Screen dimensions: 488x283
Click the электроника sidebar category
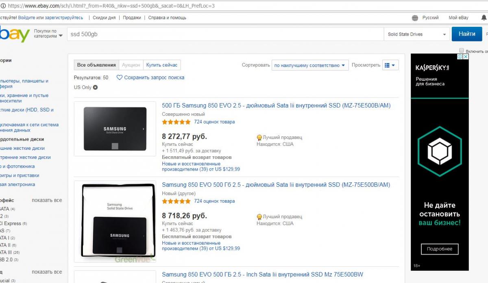(x=17, y=184)
